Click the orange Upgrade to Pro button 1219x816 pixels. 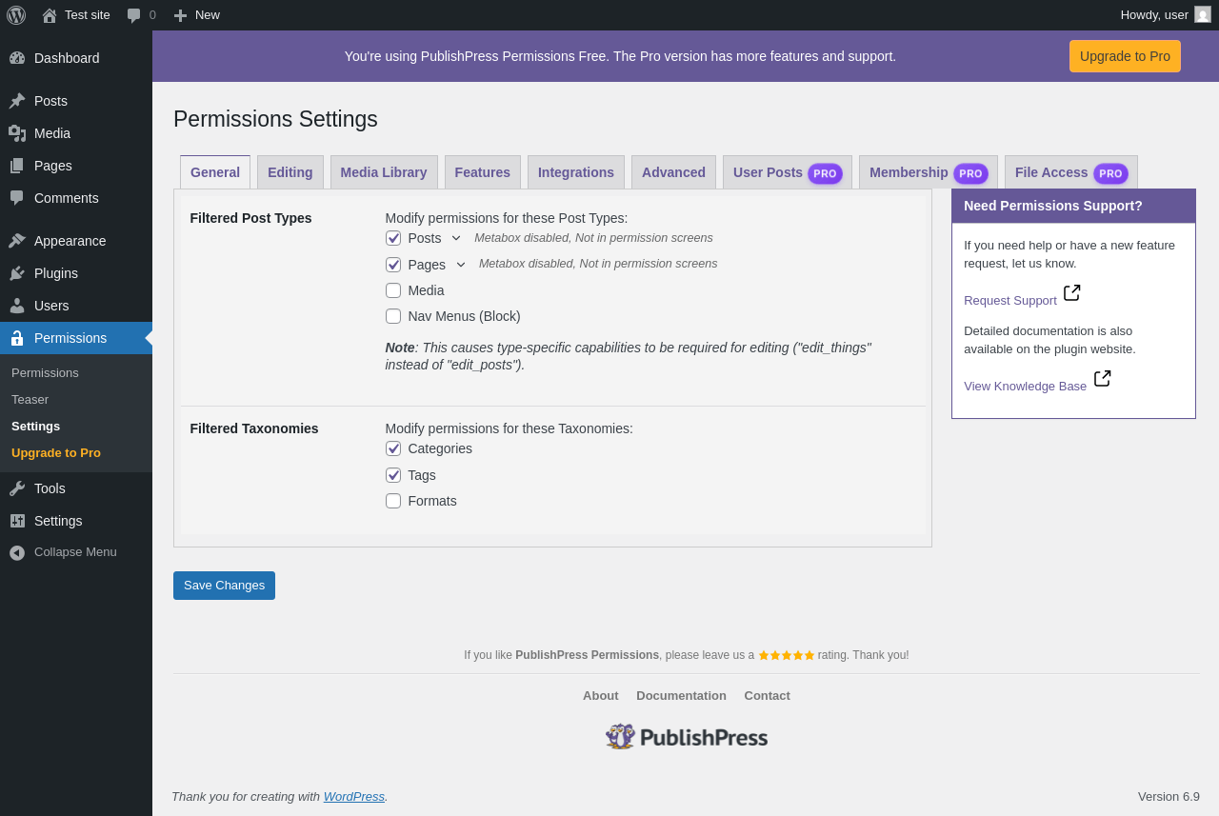[x=1125, y=56]
